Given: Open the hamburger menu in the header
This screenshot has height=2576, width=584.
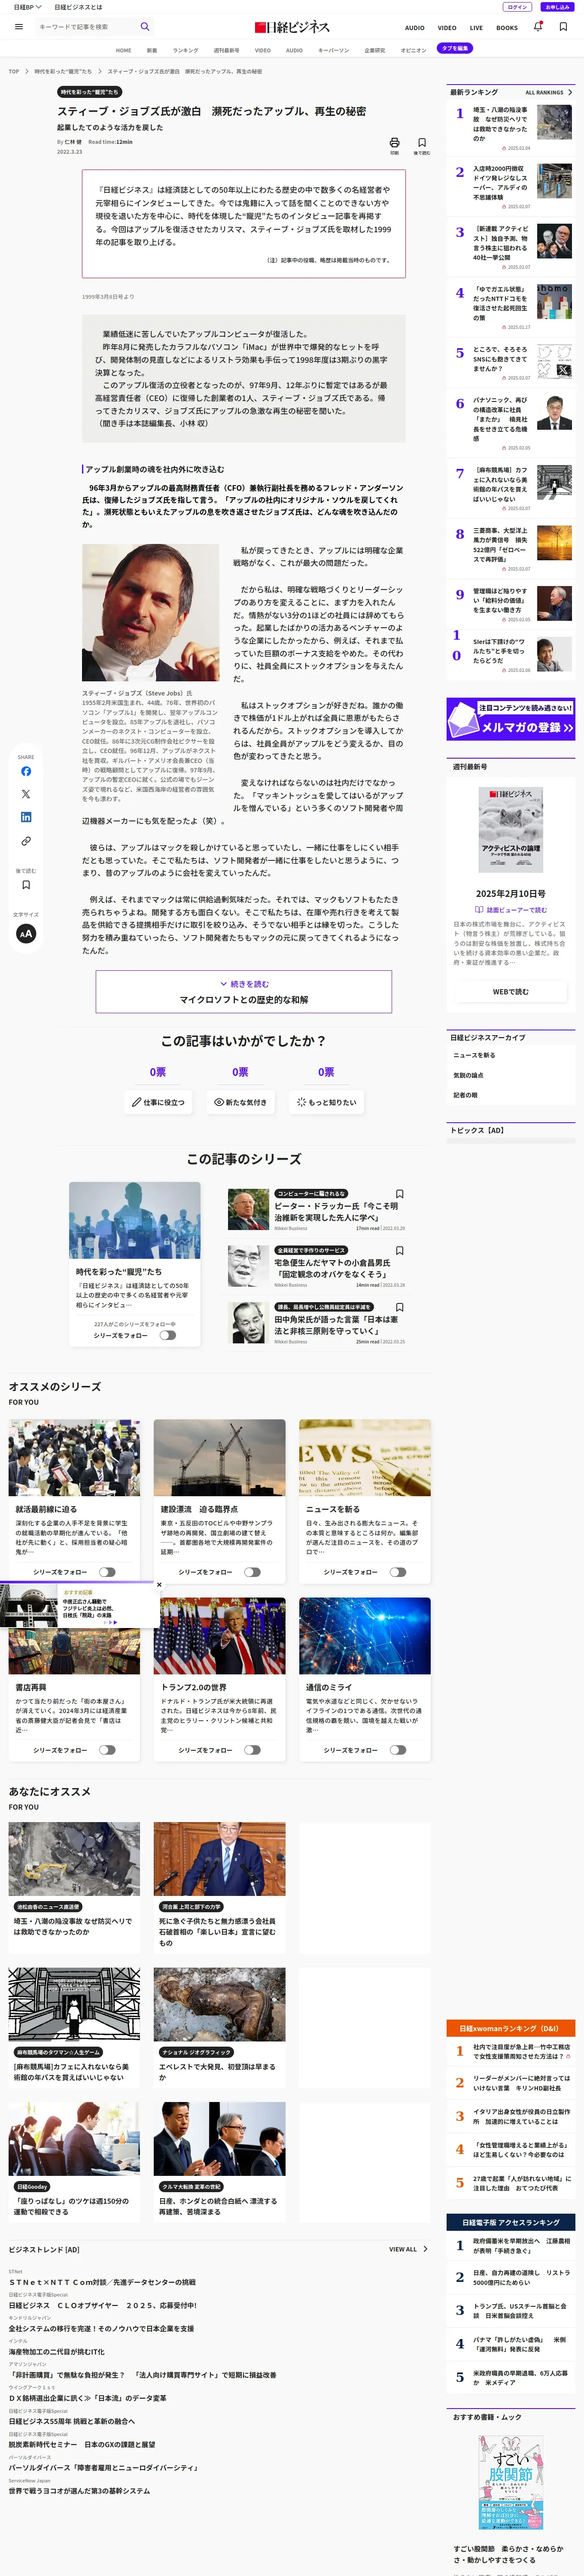Looking at the screenshot, I should 18,27.
